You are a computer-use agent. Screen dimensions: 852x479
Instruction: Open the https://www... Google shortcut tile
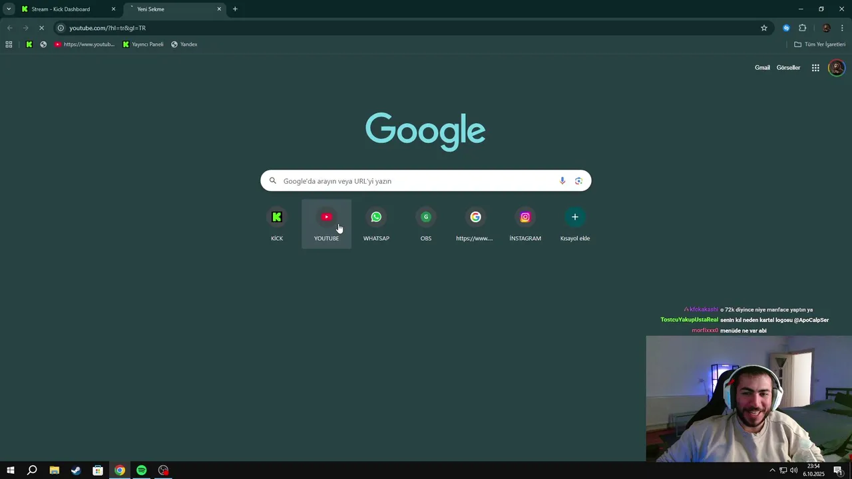click(475, 224)
